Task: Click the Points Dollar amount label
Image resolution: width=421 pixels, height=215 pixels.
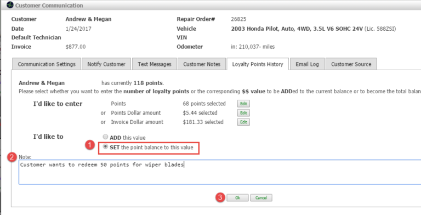Action: click(135, 113)
